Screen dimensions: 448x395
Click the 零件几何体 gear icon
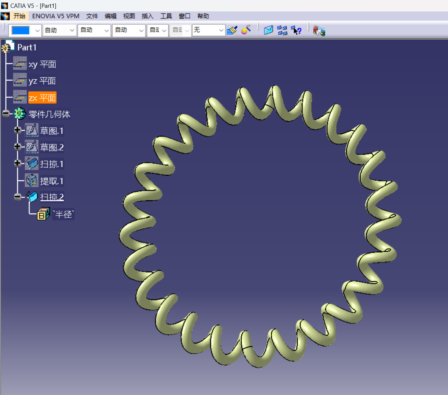(x=19, y=113)
